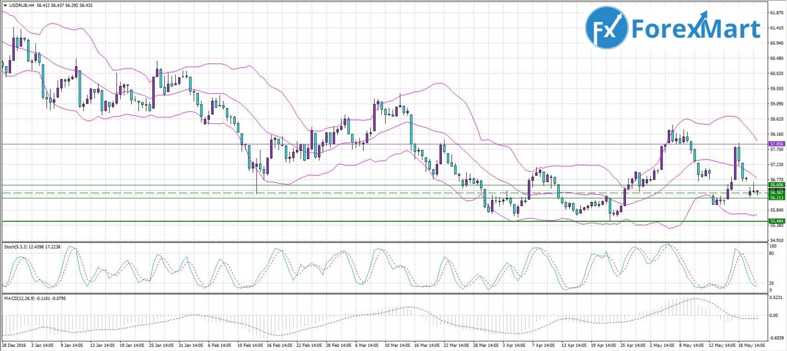The height and width of the screenshot is (351, 787).
Task: Click the ForexMart FX logo icon
Action: click(607, 28)
